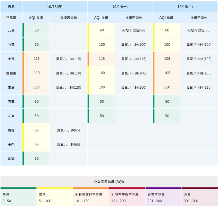Screen dimensions: 219x207
Task: Click the orange 對敏感族群不健康 legend swatch
Action: [x=91, y=197]
